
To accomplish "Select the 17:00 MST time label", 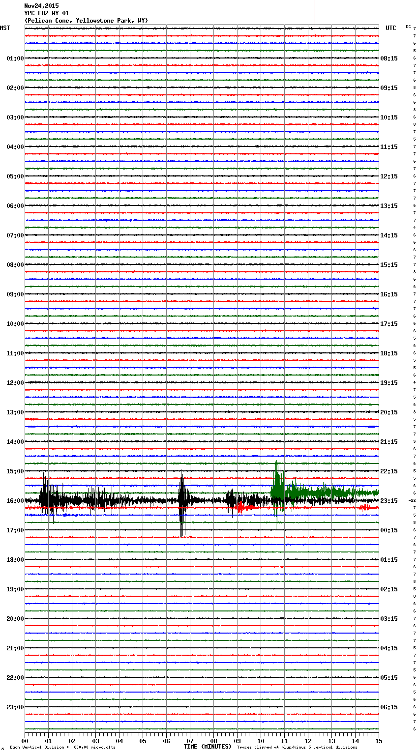I will click(15, 530).
